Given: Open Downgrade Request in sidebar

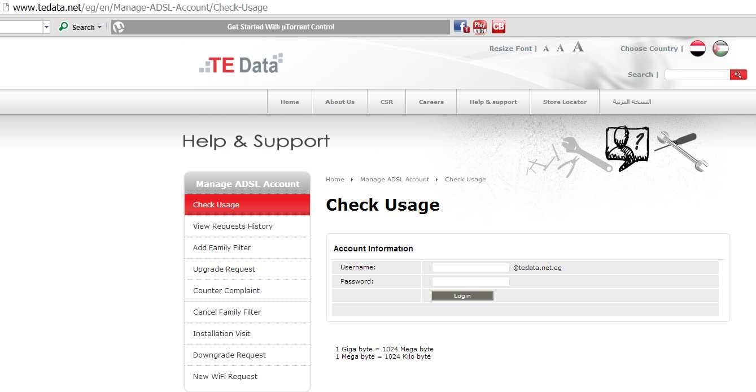Looking at the screenshot, I should coord(247,355).
